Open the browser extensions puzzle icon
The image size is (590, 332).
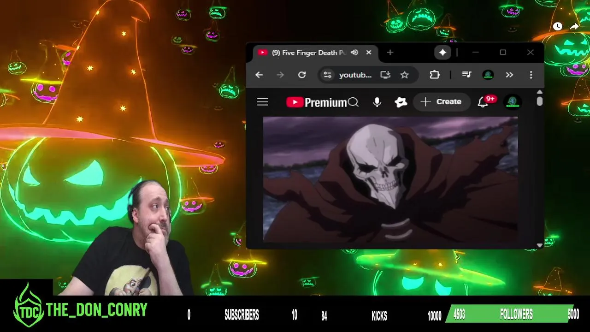(x=435, y=75)
